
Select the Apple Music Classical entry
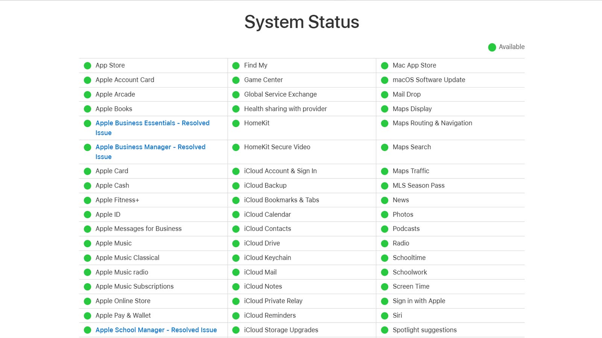(128, 258)
